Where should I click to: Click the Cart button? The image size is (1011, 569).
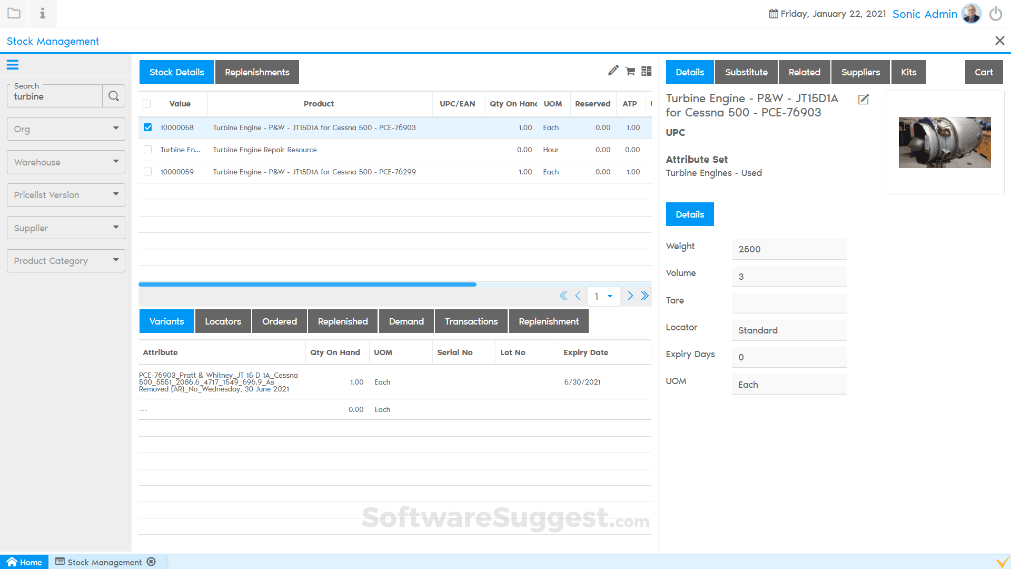[x=984, y=72]
